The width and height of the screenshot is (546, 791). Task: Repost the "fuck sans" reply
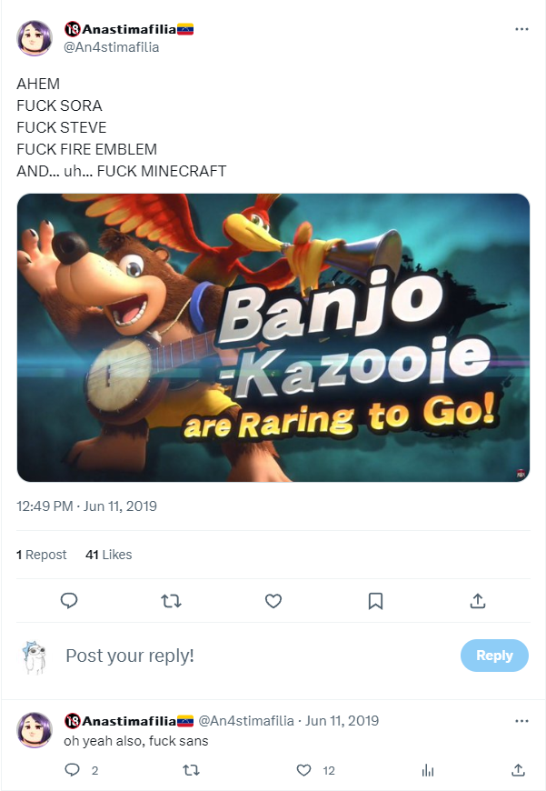pyautogui.click(x=191, y=770)
